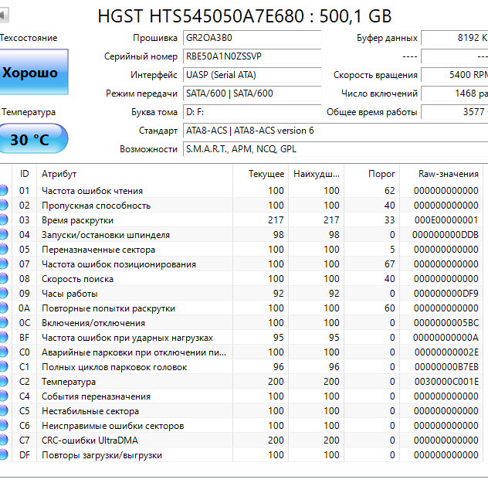Click status icon for attribute BF
Screen dimensions: 488x483
[4, 337]
